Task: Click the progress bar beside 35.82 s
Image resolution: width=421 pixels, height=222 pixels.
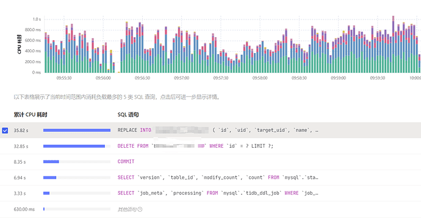Action: 77,130
